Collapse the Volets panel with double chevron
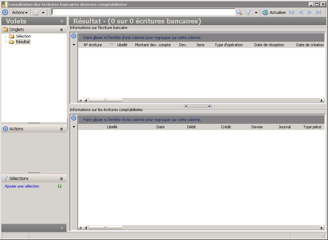 [62, 21]
